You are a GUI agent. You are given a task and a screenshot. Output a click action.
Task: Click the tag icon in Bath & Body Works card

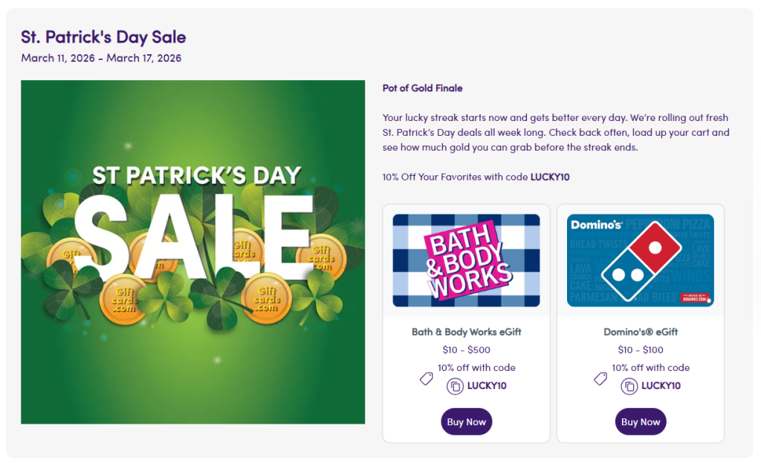[x=426, y=378]
